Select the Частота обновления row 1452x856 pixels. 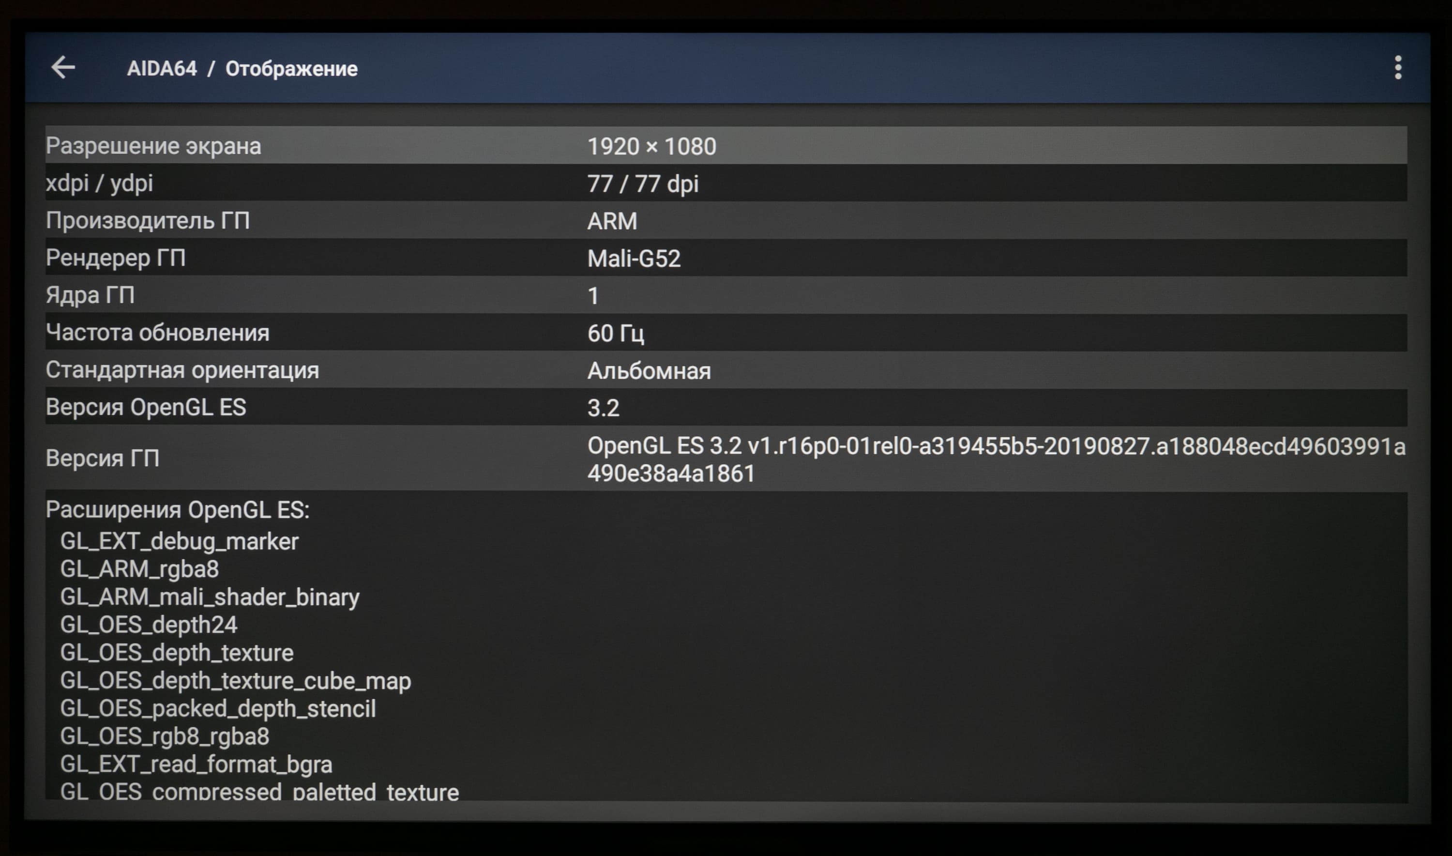pyautogui.click(x=726, y=333)
